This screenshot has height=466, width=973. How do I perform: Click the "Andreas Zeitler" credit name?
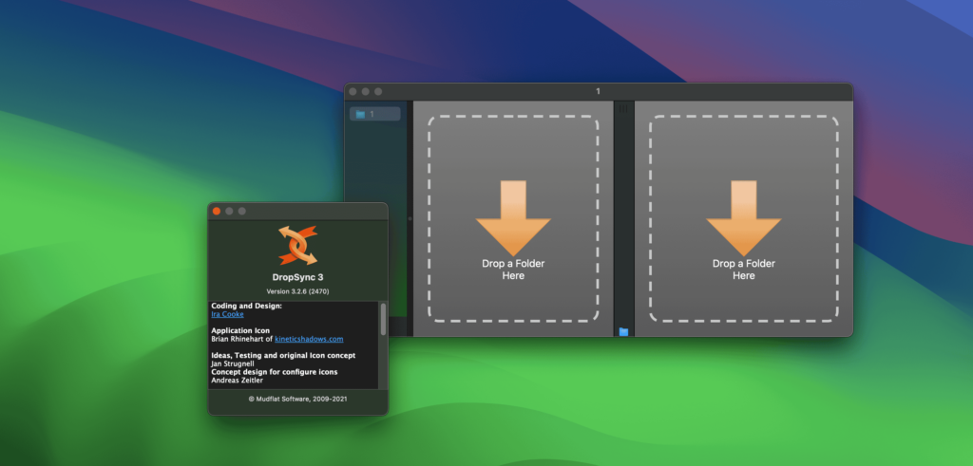pos(237,381)
